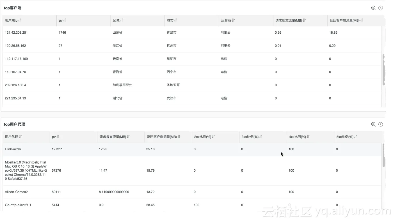The height and width of the screenshot is (219, 393).
Task: Click pv value 127211
Action: (57, 149)
